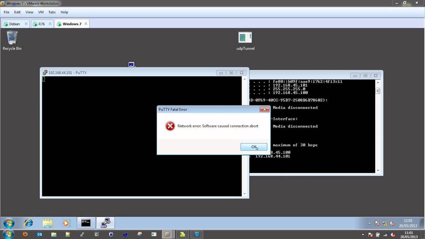This screenshot has height=239, width=425.
Task: Open the VMware File menu
Action: [7, 12]
